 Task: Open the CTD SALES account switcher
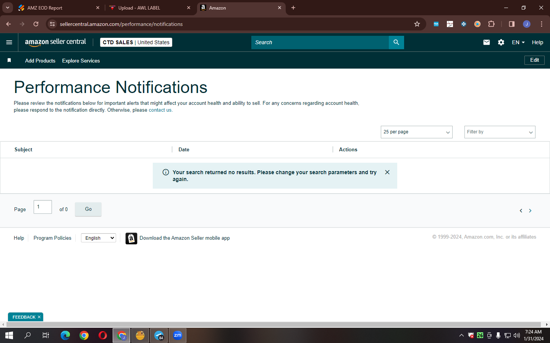click(136, 42)
